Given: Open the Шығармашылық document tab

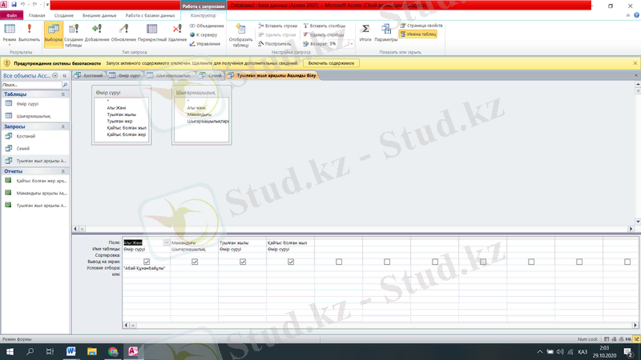Looking at the screenshot, I should [x=169, y=75].
